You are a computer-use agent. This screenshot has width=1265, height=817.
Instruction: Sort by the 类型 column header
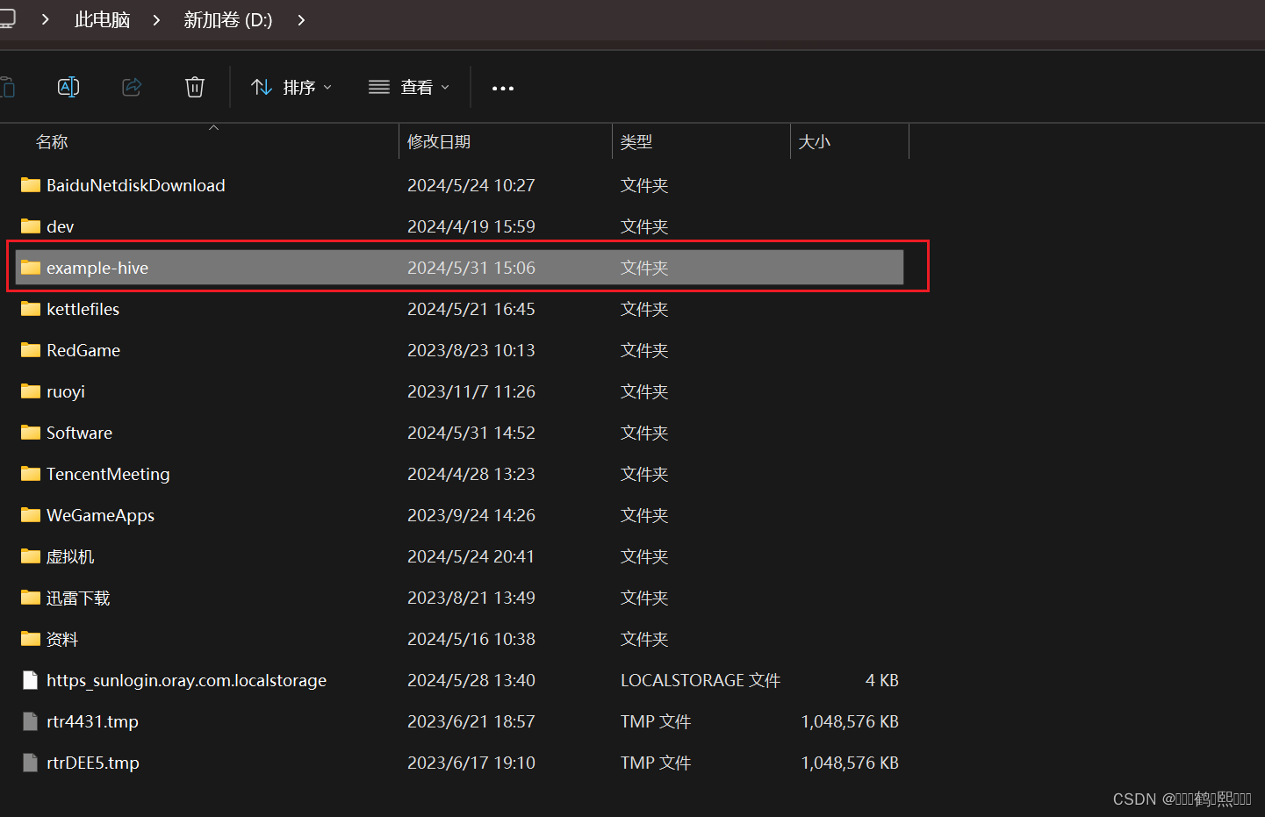[636, 142]
